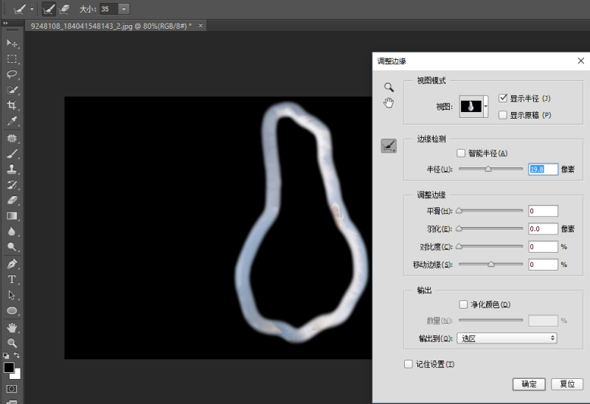Screen dimensions: 590x404
Task: Switch to the 9248108_184041548143_2.jpg document tab
Action: point(111,26)
